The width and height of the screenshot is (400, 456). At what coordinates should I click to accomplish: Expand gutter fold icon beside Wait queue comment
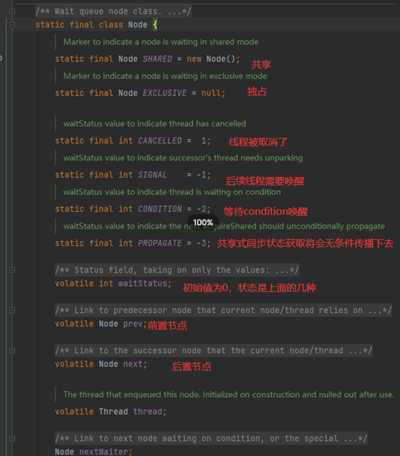12,11
